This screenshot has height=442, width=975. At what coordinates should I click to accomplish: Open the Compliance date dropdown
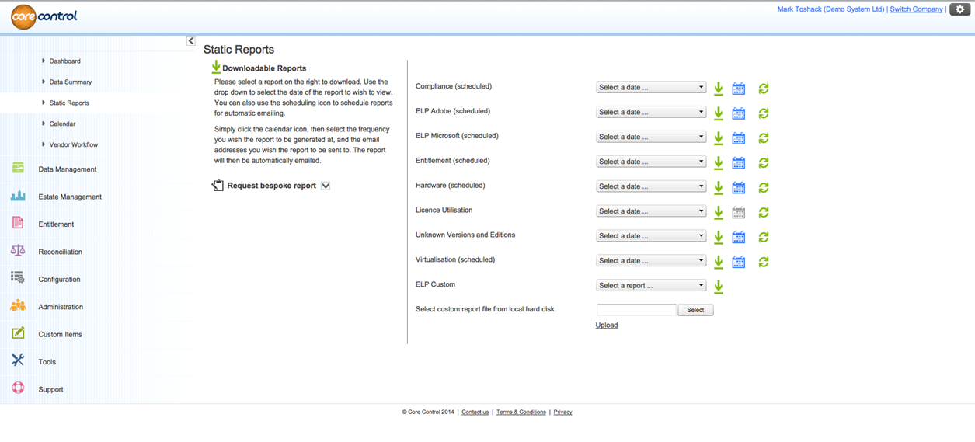point(651,88)
